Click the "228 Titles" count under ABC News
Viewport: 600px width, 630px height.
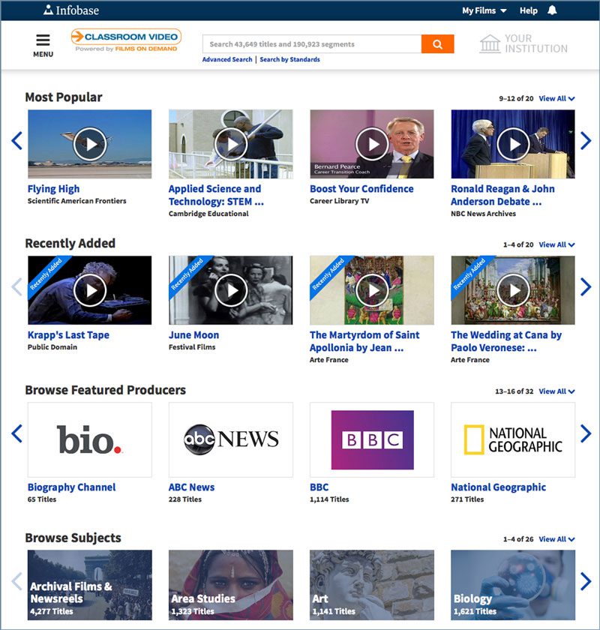pyautogui.click(x=185, y=499)
